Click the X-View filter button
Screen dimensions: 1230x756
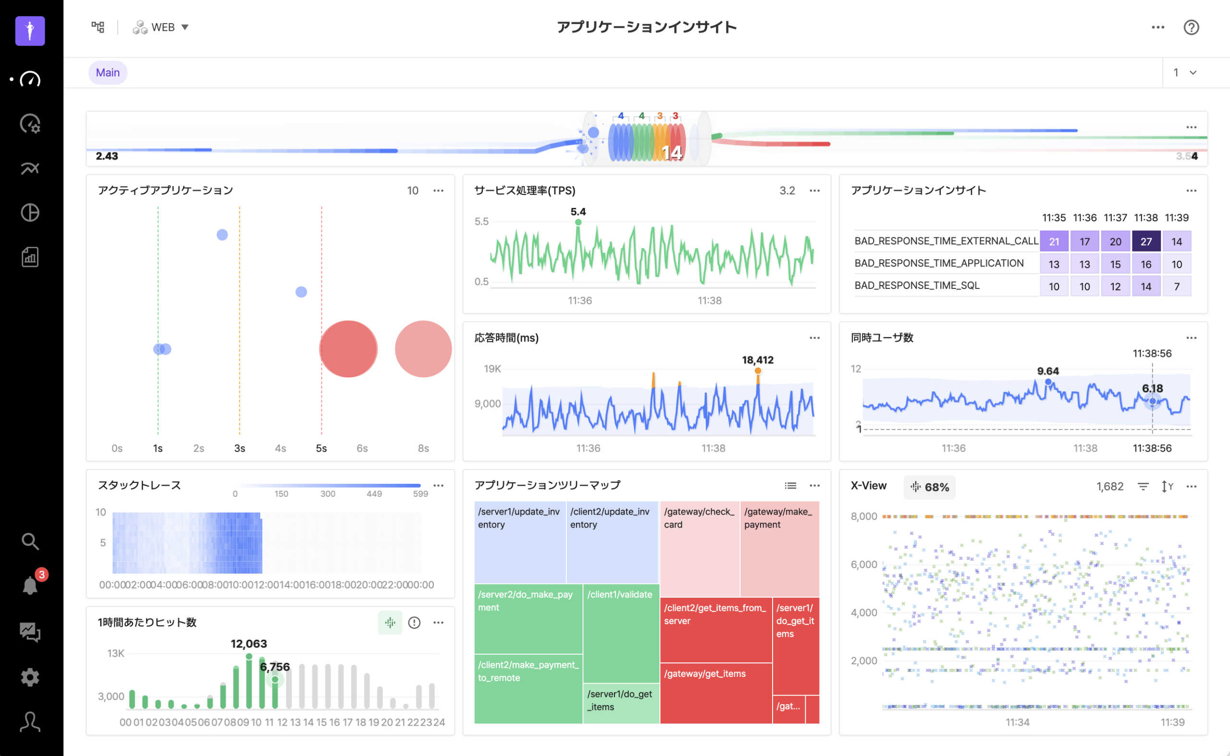(x=1143, y=487)
